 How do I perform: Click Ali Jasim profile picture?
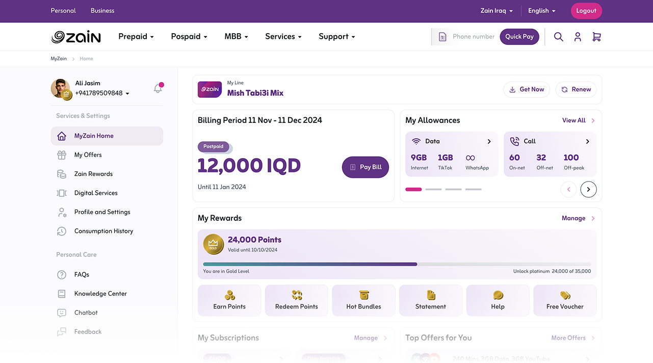(60, 88)
